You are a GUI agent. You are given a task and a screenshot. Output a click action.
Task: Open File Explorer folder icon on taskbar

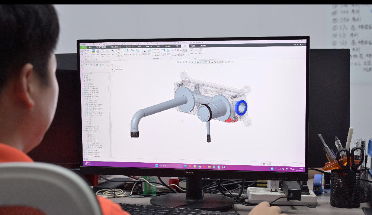(209, 167)
